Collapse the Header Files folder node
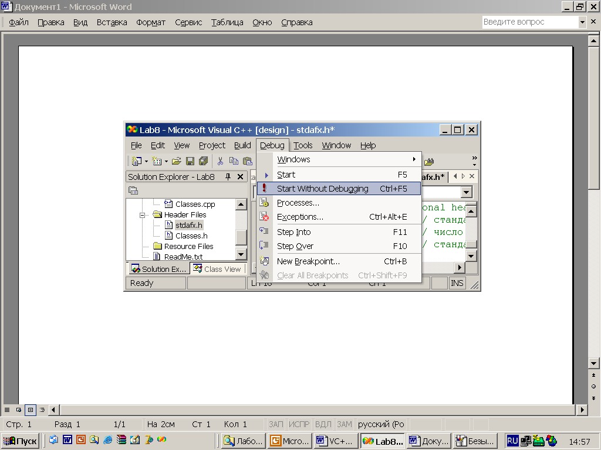Image resolution: width=601 pixels, height=450 pixels. coord(142,215)
